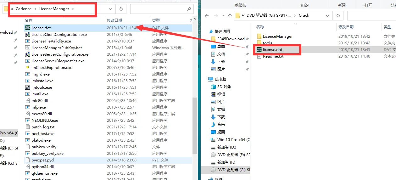This screenshot has height=180, width=396.
Task: Click the pyexpat.pyd file icon
Action: (x=28, y=160)
